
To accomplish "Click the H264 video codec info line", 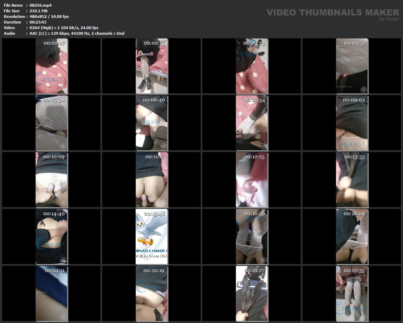I will coord(64,28).
